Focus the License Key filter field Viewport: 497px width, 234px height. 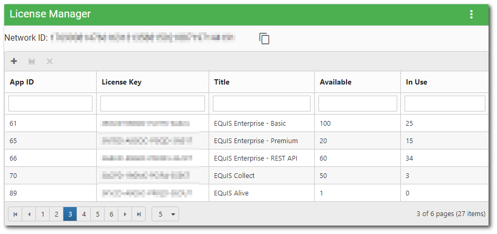[x=153, y=104]
